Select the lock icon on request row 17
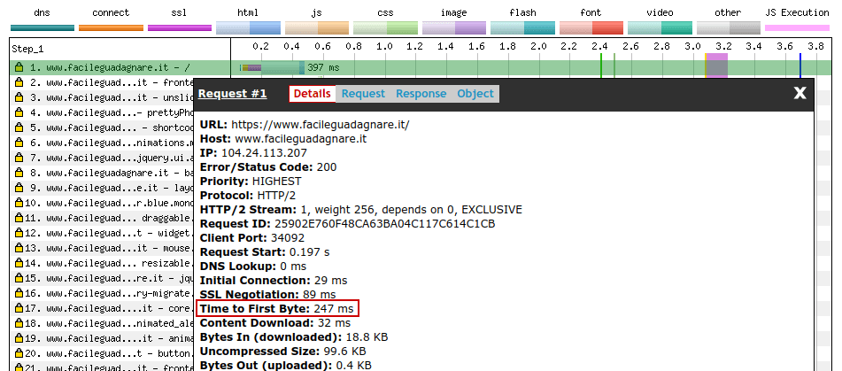The image size is (842, 371). pos(19,308)
